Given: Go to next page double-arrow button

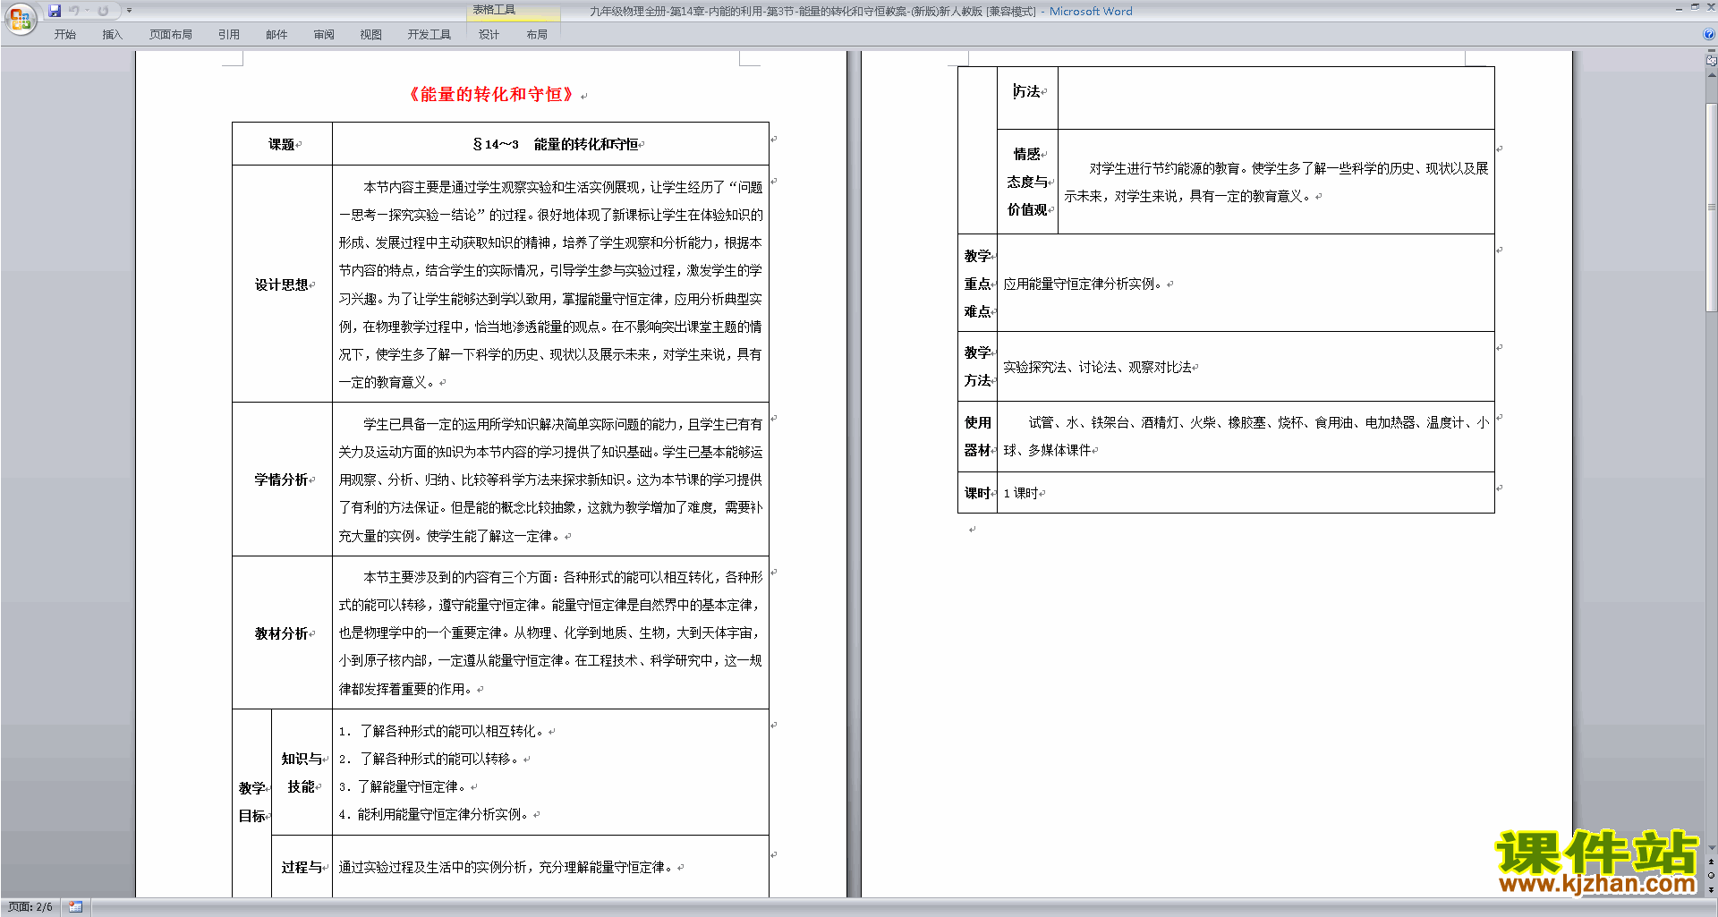Looking at the screenshot, I should [x=1711, y=890].
